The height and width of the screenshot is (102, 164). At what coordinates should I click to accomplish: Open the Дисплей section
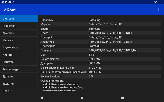pyautogui.click(x=19, y=33)
